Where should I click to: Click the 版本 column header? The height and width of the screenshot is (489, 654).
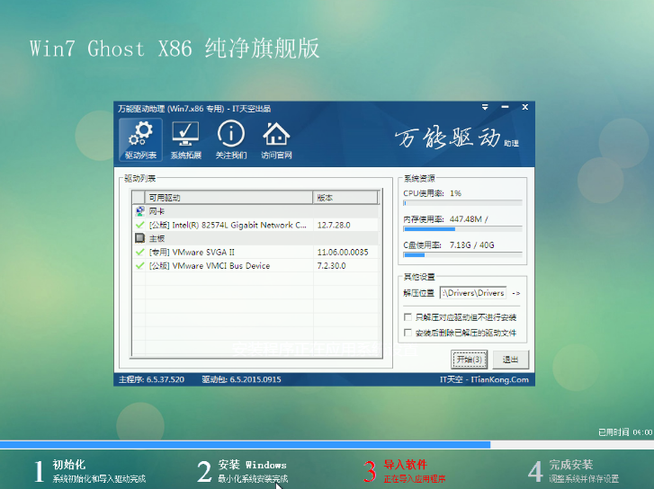coord(345,198)
